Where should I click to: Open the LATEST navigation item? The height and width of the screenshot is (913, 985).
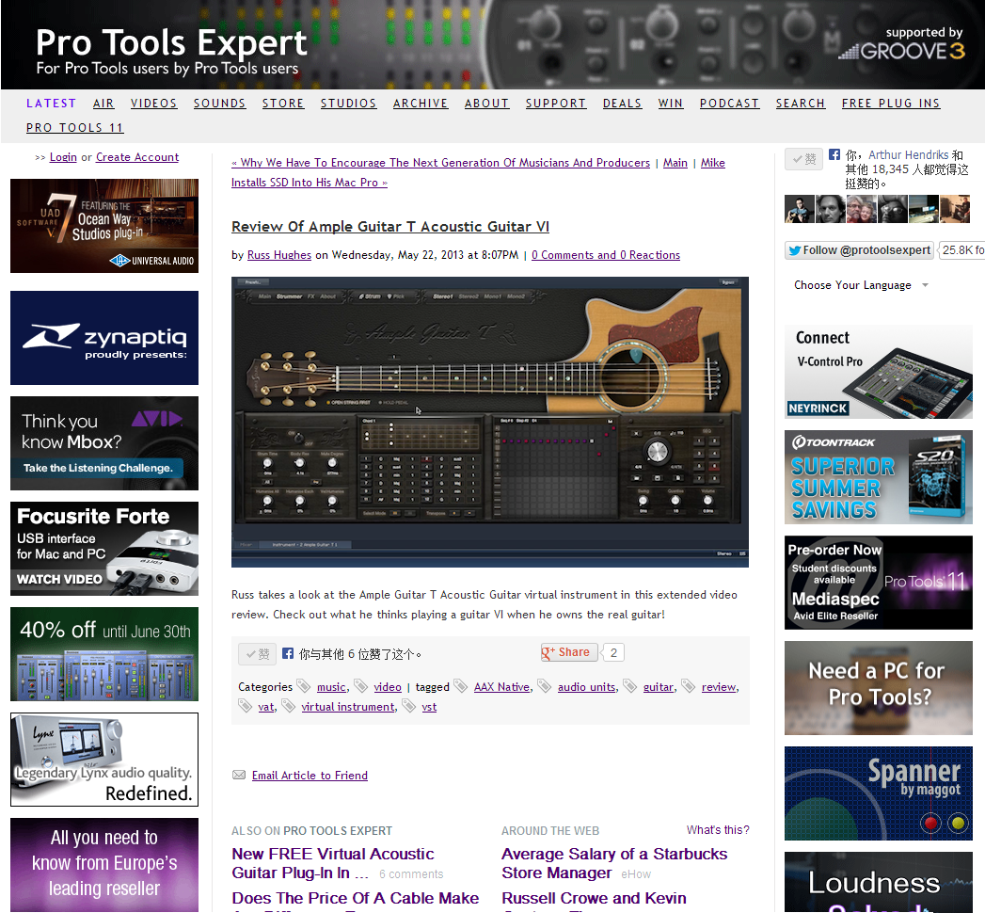[x=51, y=103]
